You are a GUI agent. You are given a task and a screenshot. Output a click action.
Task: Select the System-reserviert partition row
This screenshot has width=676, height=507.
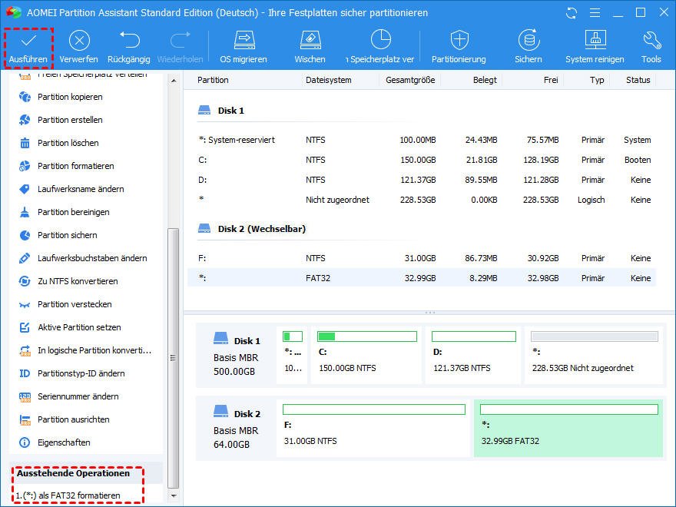(422, 140)
